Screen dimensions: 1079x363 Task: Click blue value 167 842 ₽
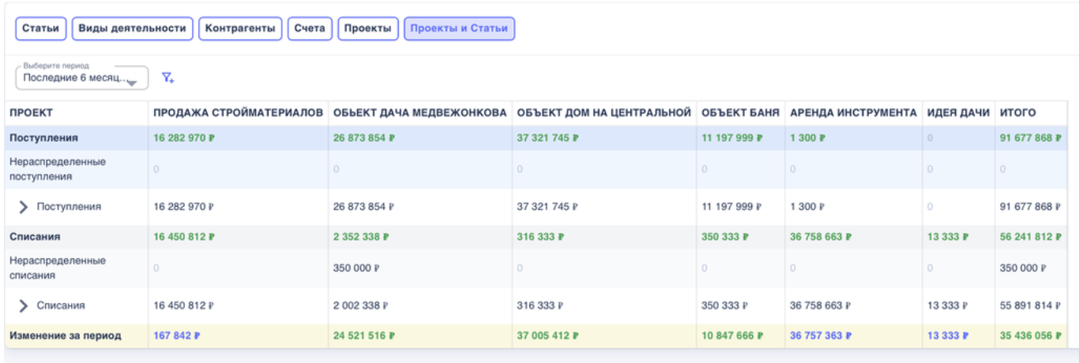[177, 335]
